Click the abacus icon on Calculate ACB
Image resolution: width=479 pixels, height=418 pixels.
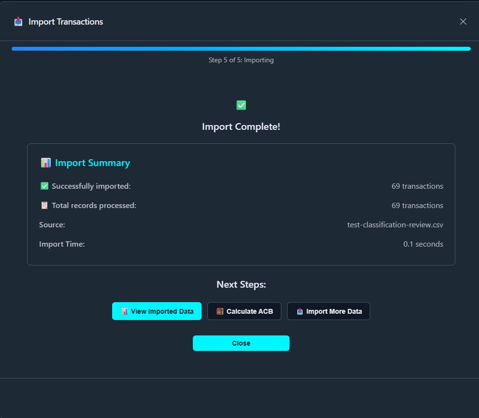click(x=220, y=311)
